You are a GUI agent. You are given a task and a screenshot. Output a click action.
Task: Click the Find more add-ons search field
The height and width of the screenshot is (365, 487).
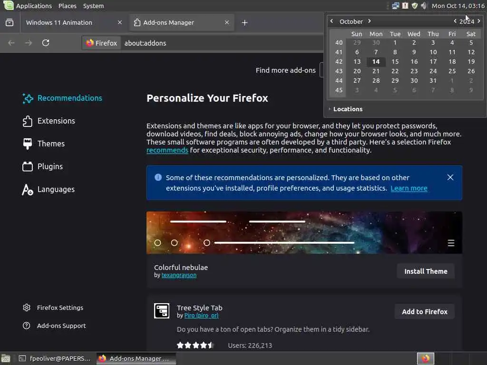(x=322, y=70)
